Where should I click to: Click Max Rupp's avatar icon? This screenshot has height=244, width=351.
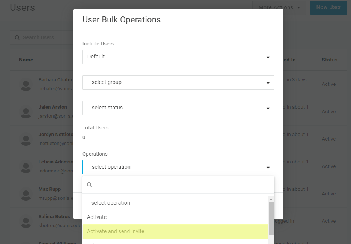[x=26, y=194]
